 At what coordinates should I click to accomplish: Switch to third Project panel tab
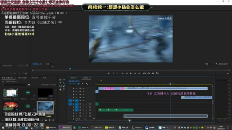[x=34, y=78]
